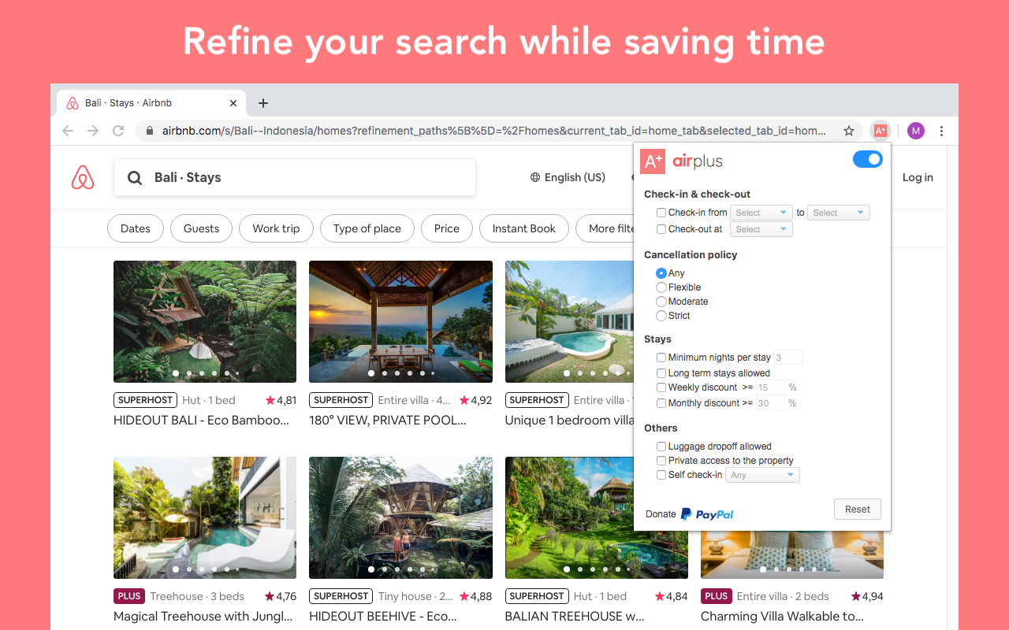Click the Minimum nights per stay input field

click(x=787, y=357)
